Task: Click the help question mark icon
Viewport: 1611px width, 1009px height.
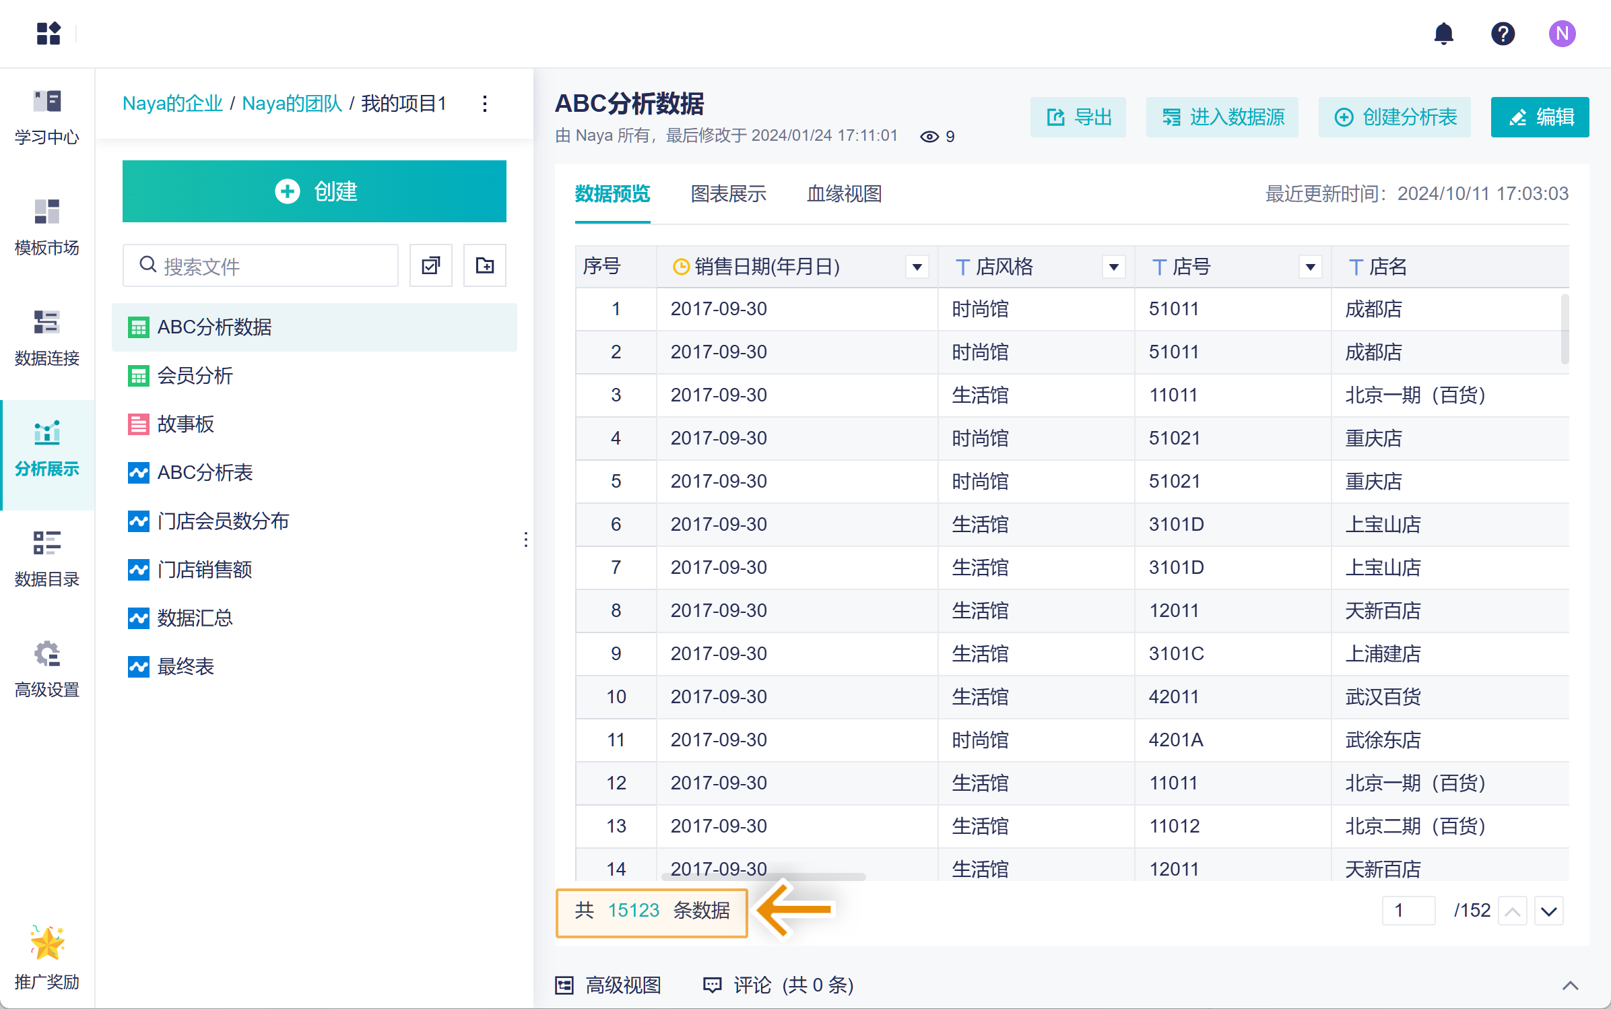Action: point(1503,34)
